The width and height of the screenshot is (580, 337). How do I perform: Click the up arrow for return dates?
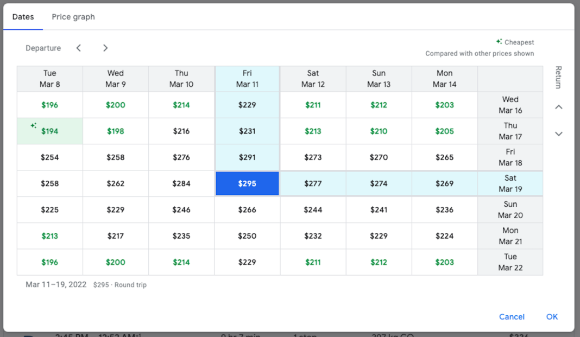pos(559,107)
